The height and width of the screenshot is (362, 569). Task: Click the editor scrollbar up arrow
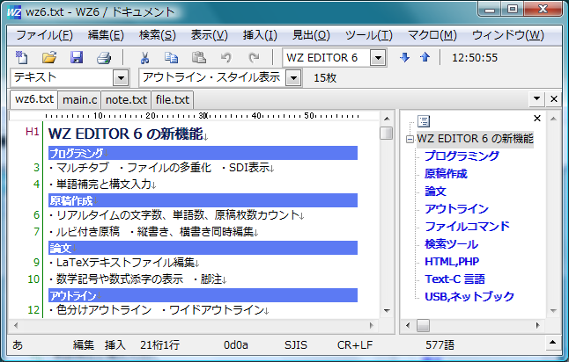click(x=387, y=119)
